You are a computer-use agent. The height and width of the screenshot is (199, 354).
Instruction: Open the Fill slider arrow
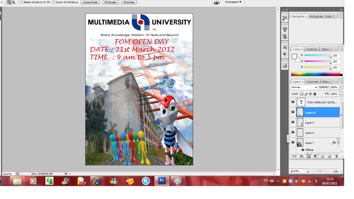pyautogui.click(x=341, y=94)
